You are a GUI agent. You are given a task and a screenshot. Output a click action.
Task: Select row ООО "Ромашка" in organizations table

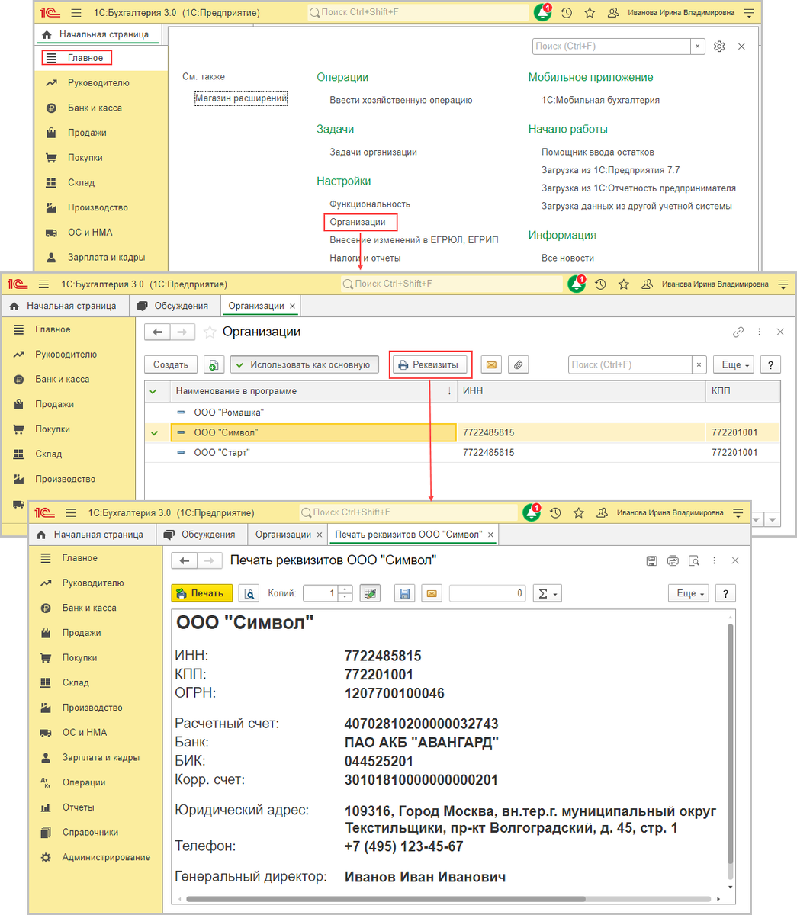(462, 413)
